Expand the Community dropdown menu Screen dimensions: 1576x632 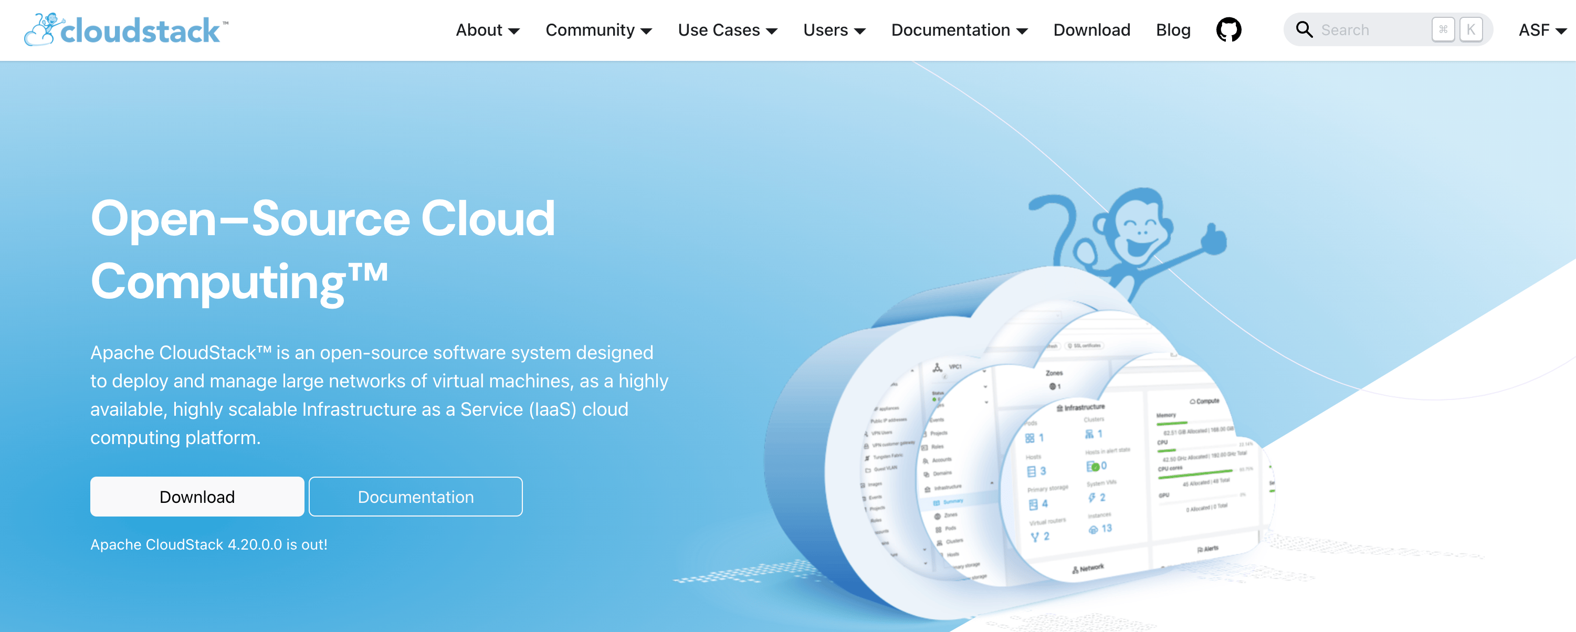[598, 30]
